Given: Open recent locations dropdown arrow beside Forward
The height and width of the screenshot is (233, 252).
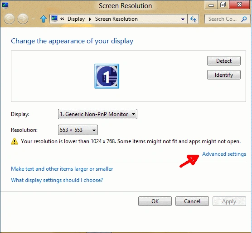Looking at the screenshot, I should point(33,19).
